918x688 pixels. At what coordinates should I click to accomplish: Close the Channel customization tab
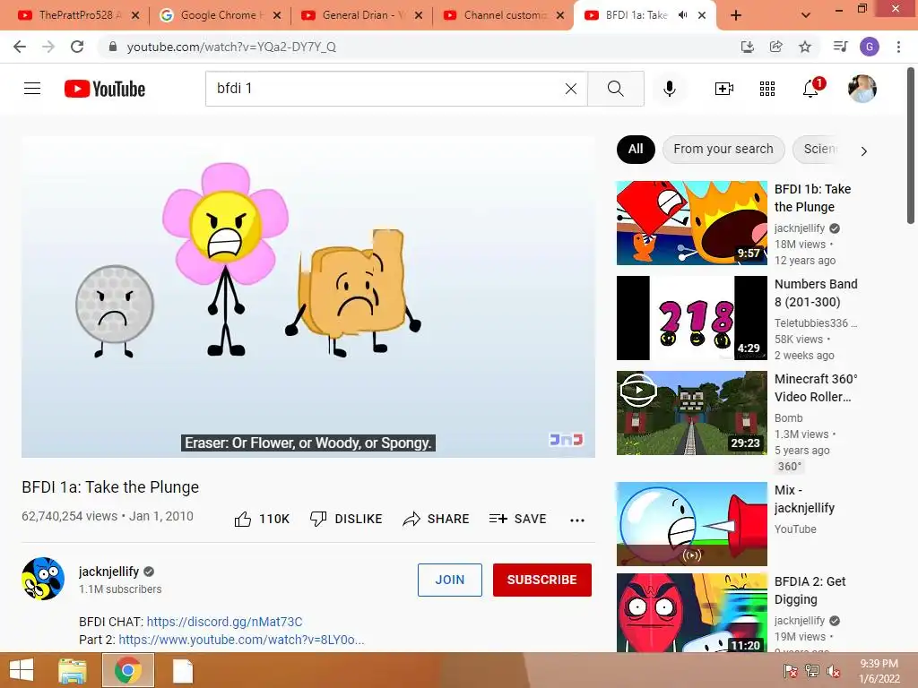click(x=560, y=15)
